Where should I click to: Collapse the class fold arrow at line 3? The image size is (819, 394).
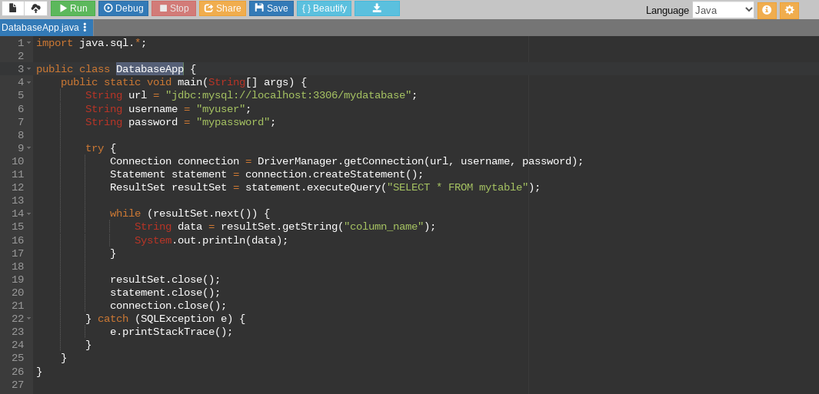(x=29, y=69)
